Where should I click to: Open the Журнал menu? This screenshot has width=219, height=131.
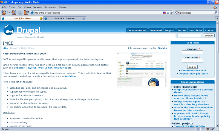[27, 7]
